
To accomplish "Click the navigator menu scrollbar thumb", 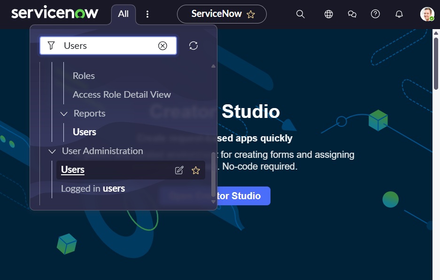I will click(213, 174).
